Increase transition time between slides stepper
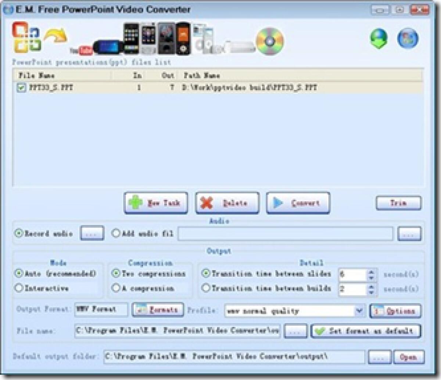This screenshot has width=441, height=380. pyautogui.click(x=372, y=271)
